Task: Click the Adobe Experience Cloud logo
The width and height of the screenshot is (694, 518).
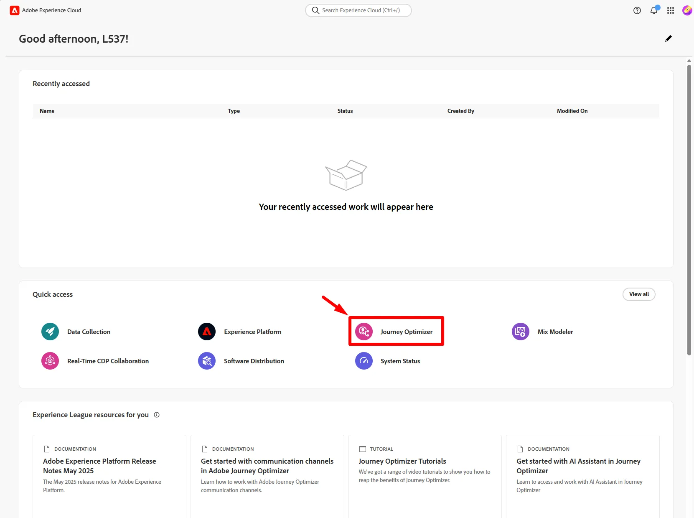Action: 15,10
